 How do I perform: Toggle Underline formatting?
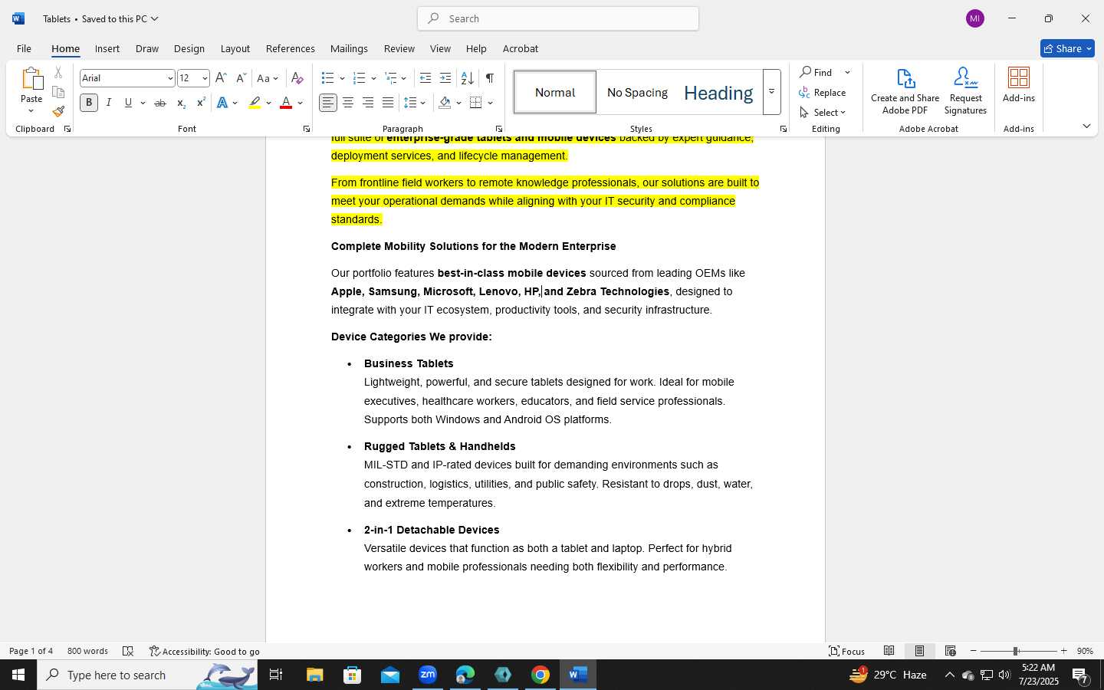128,103
